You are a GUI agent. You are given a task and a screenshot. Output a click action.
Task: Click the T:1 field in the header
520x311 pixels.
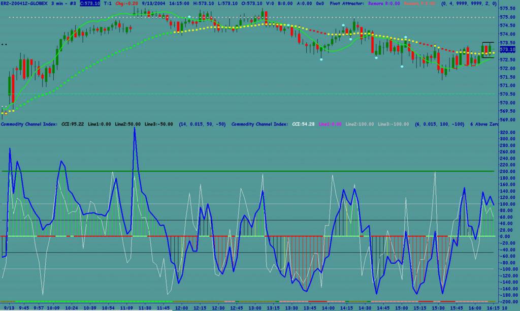pyautogui.click(x=108, y=4)
